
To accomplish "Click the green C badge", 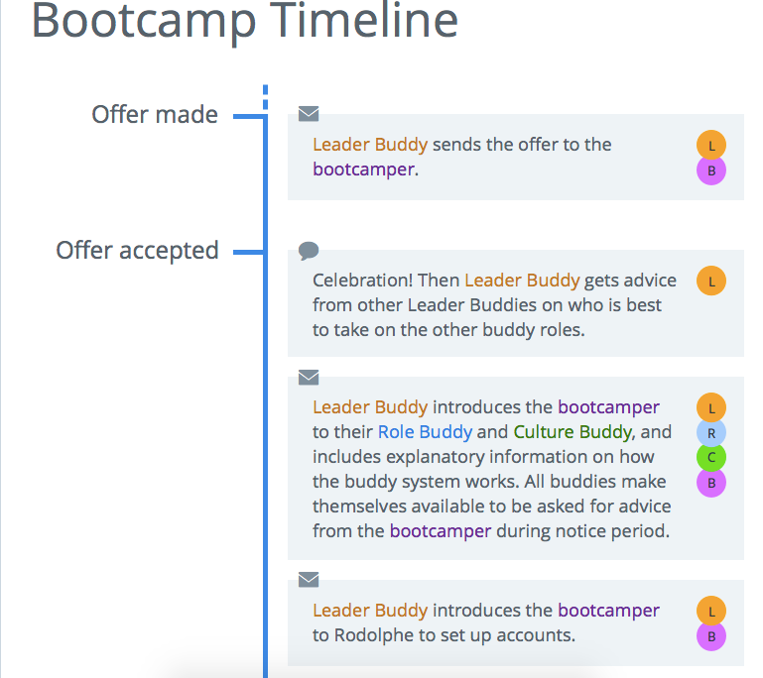I will tap(711, 457).
